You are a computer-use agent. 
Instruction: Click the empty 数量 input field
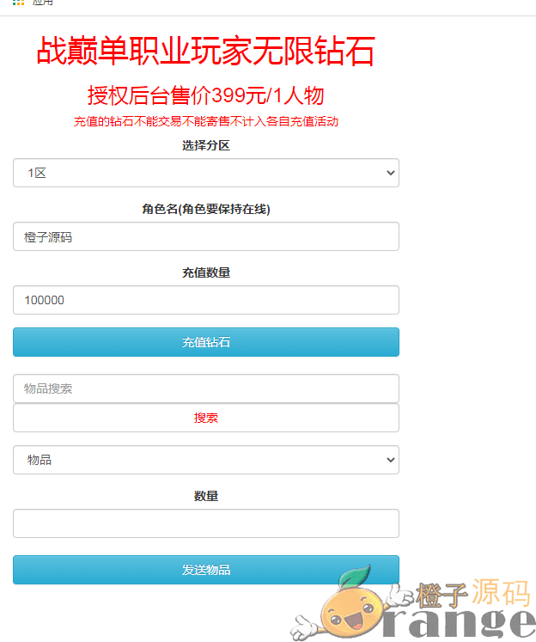pos(206,523)
